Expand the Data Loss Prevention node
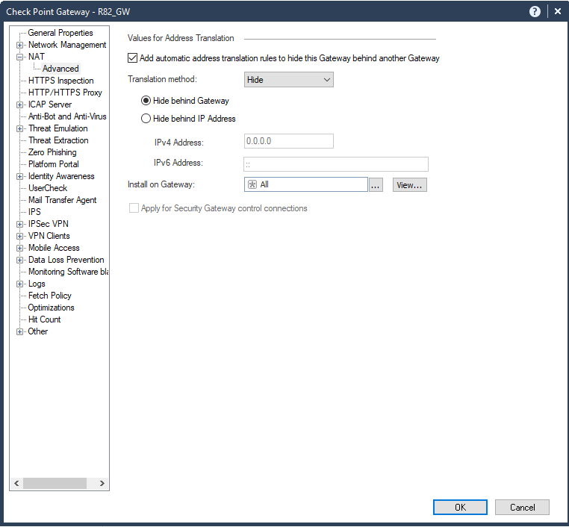 coord(19,261)
